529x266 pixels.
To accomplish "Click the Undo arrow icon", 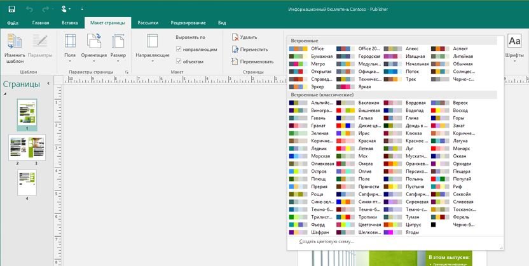I will click(x=30, y=10).
